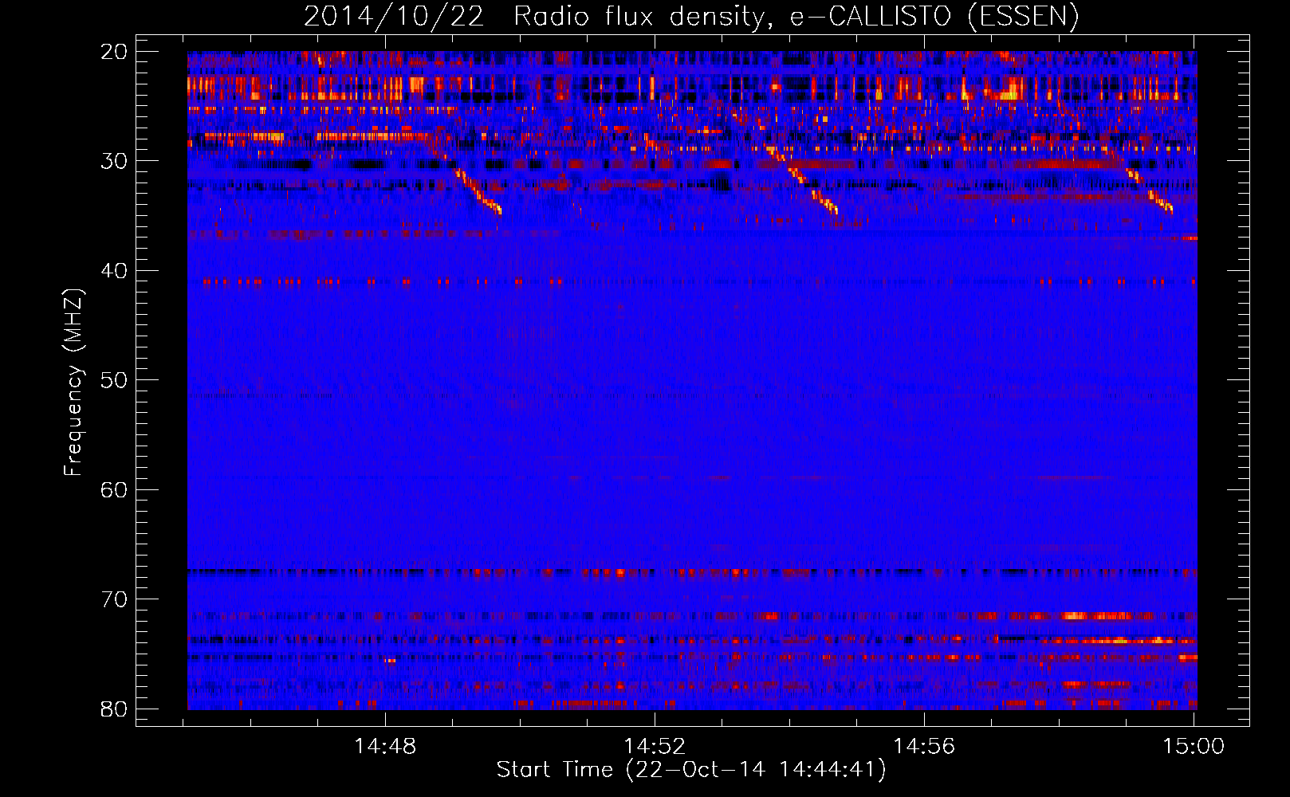Click the '60' frequency tick label
The height and width of the screenshot is (797, 1290).
click(x=114, y=489)
